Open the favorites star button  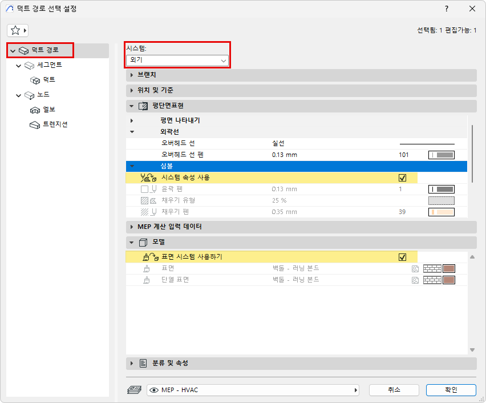coord(18,30)
